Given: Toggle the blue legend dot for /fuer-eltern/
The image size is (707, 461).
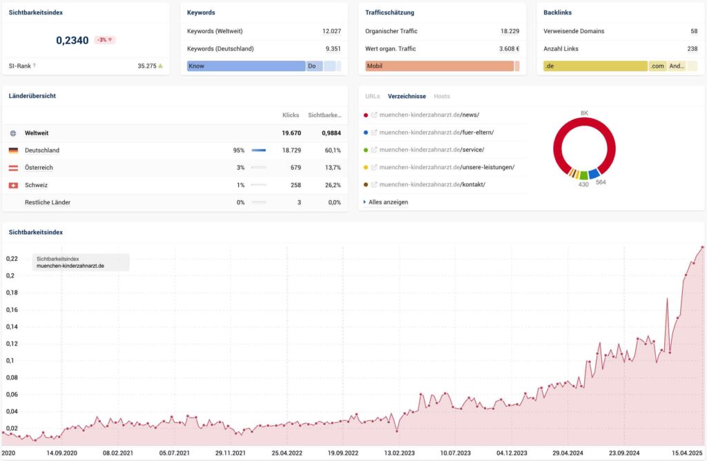Looking at the screenshot, I should coord(366,132).
